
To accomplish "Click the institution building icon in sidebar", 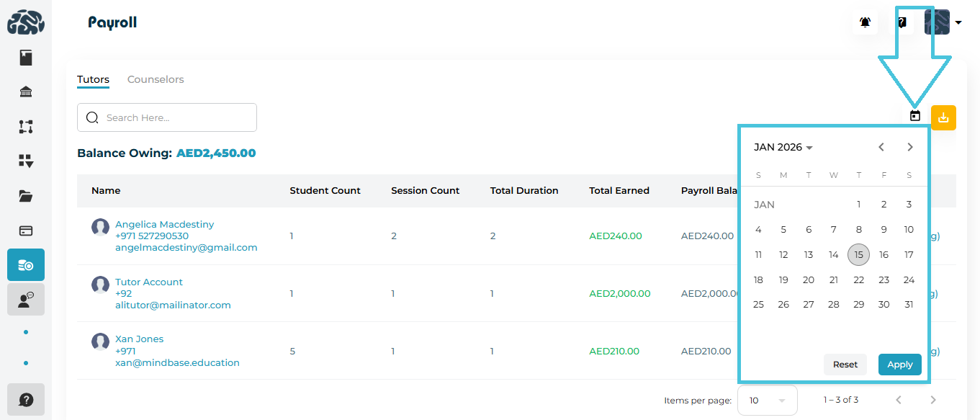I will pos(26,92).
